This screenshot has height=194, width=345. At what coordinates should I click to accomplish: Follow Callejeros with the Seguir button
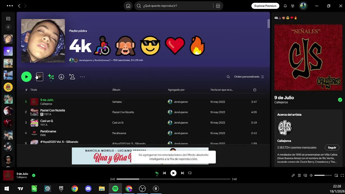point(332,148)
